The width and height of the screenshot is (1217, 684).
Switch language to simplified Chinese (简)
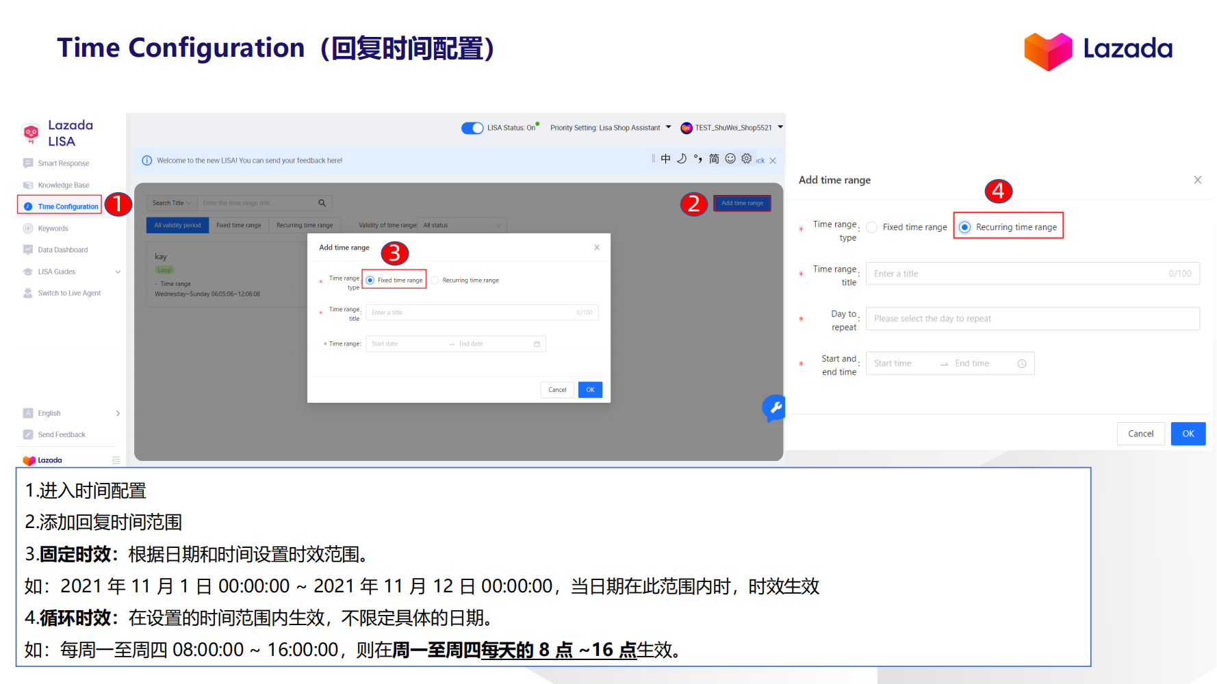click(714, 158)
